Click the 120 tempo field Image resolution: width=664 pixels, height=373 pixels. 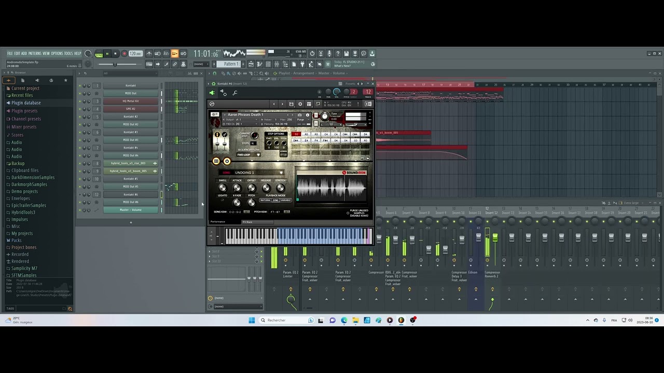pos(136,53)
